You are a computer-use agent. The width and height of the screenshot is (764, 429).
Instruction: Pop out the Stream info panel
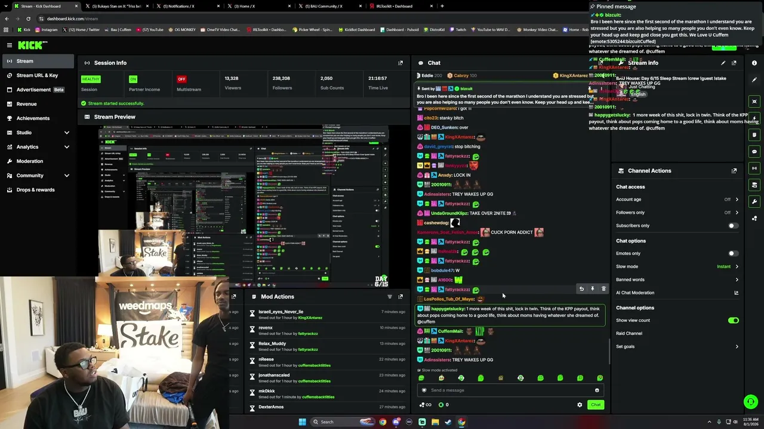[734, 63]
